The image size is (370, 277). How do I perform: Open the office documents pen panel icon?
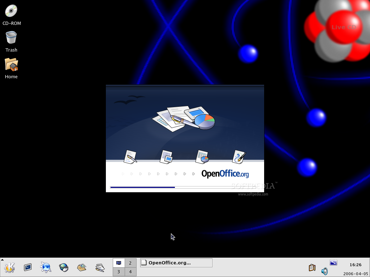click(x=100, y=267)
